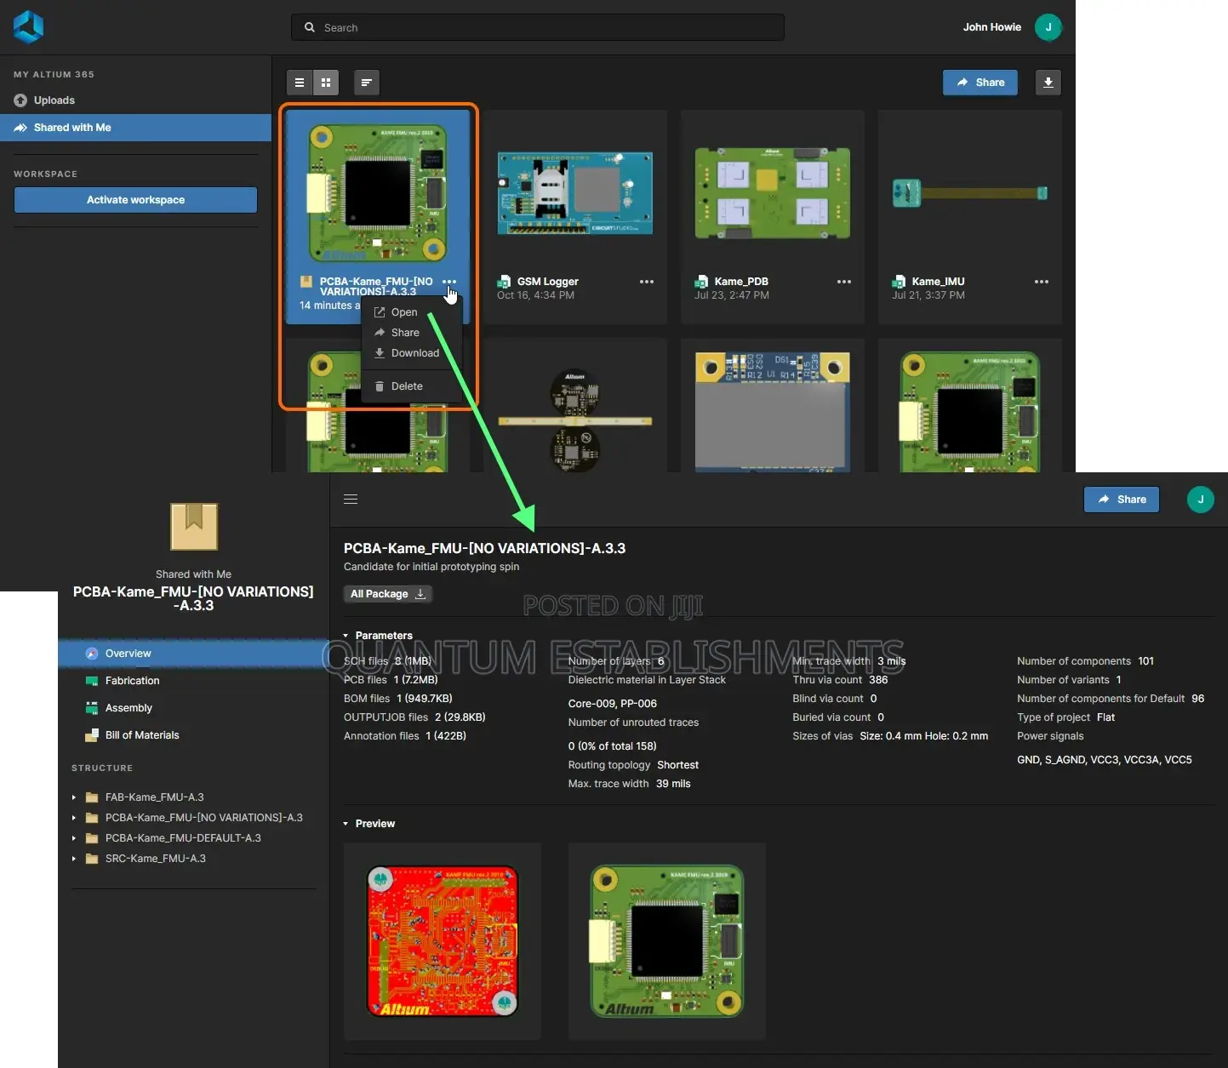The width and height of the screenshot is (1228, 1068).
Task: Collapse the Parameters section
Action: coord(346,636)
